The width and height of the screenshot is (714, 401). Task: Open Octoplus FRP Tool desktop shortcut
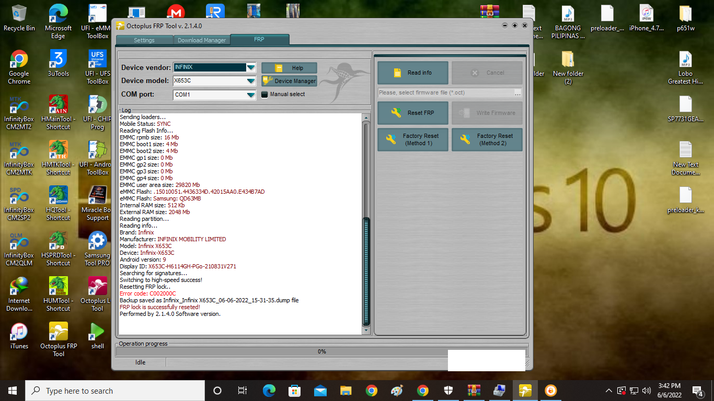click(x=58, y=339)
